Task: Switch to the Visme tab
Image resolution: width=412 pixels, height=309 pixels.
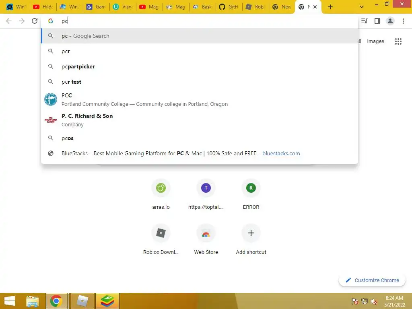Action: coord(123,7)
